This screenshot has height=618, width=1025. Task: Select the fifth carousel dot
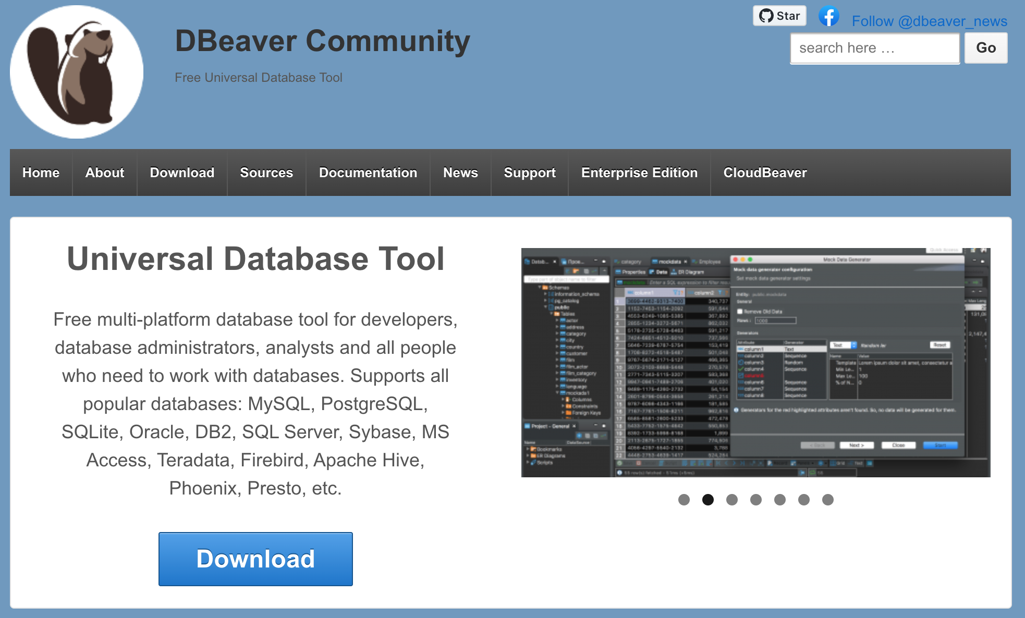coord(780,500)
